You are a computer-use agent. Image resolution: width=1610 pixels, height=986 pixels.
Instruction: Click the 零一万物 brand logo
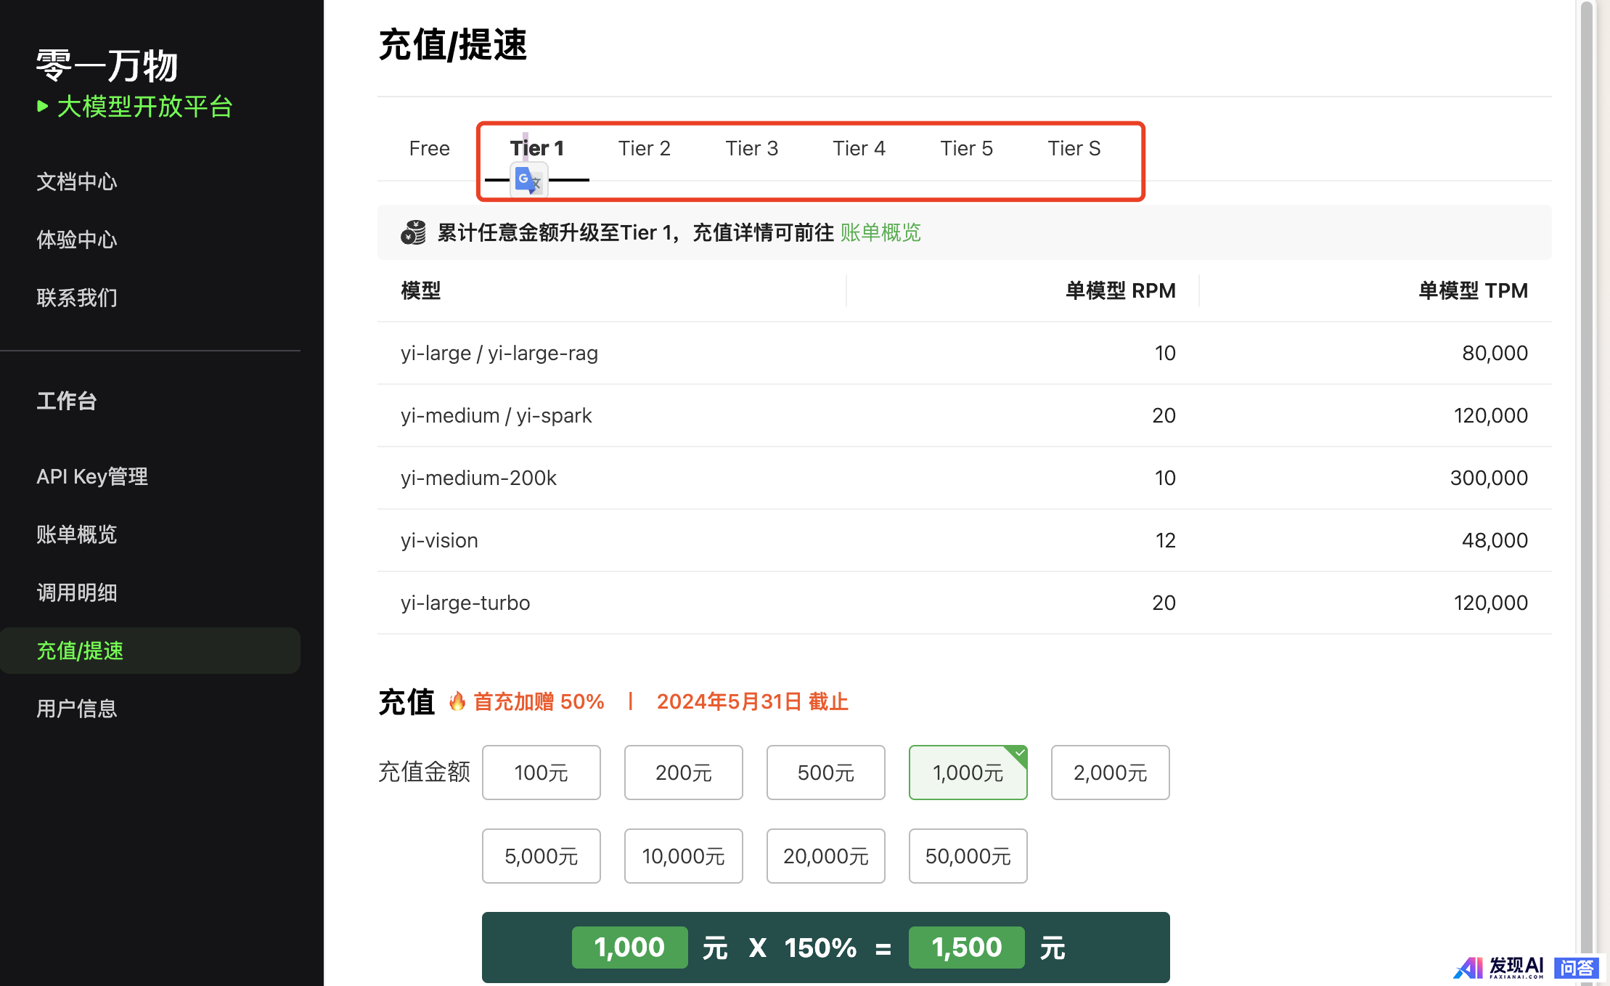(x=107, y=66)
